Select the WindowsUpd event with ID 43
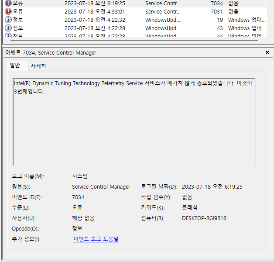This screenshot has width=274, height=262. click(x=135, y=28)
